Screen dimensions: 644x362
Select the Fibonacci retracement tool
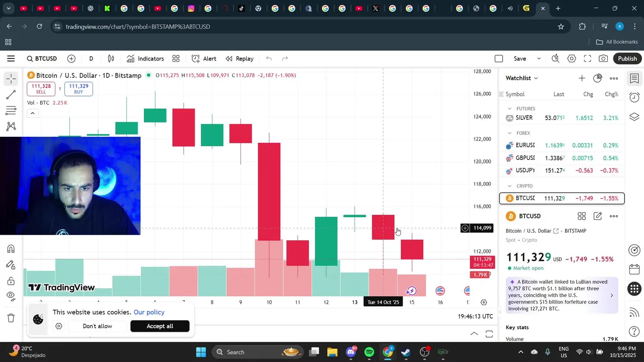pos(11,111)
